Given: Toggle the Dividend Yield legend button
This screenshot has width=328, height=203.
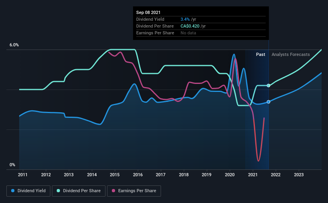Looking at the screenshot, I should [x=28, y=191].
